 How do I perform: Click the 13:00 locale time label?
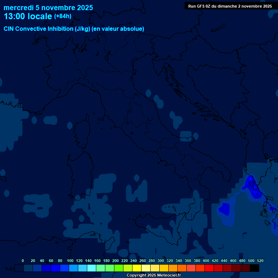[x=28, y=16]
